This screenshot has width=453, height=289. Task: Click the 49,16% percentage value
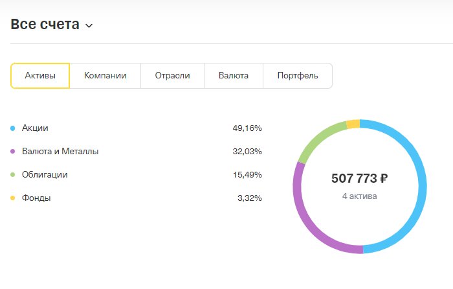coord(247,128)
